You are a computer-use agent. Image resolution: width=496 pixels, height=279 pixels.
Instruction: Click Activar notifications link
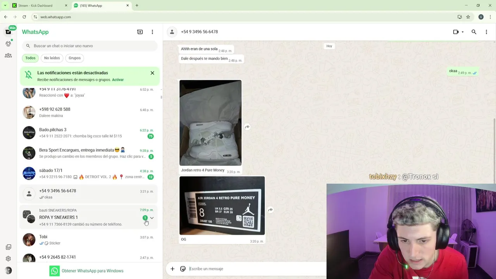pyautogui.click(x=118, y=80)
